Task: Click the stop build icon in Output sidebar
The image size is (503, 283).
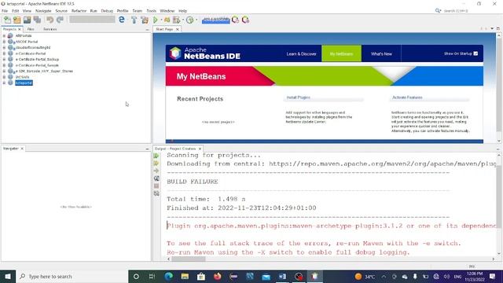Action: click(x=156, y=186)
